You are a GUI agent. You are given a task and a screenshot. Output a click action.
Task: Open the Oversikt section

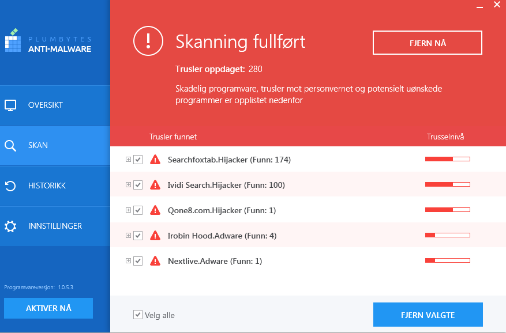55,105
